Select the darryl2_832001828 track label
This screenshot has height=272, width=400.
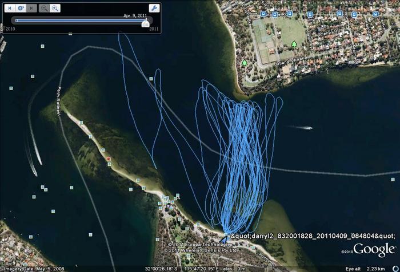pyautogui.click(x=313, y=236)
